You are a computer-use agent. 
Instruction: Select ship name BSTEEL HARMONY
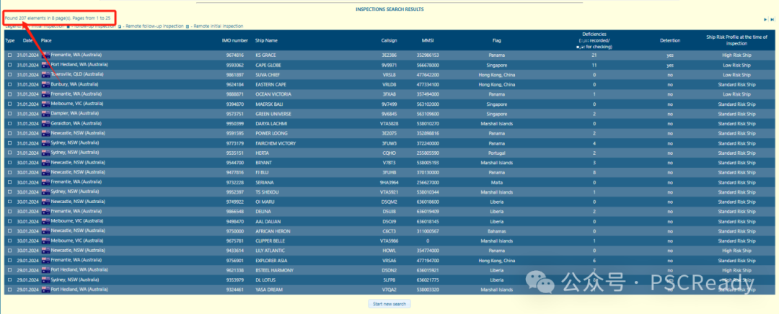pos(274,270)
